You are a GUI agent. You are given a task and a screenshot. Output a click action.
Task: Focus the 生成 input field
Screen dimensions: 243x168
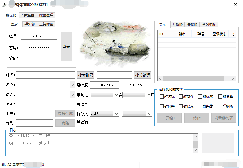[x=34, y=113]
